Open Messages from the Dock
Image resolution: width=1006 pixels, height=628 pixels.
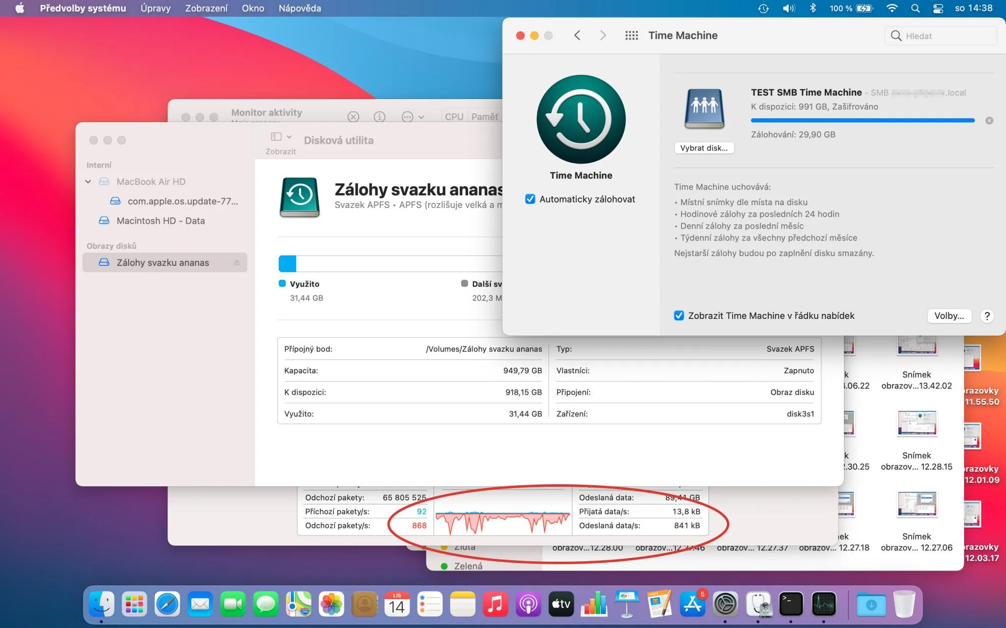click(x=266, y=604)
